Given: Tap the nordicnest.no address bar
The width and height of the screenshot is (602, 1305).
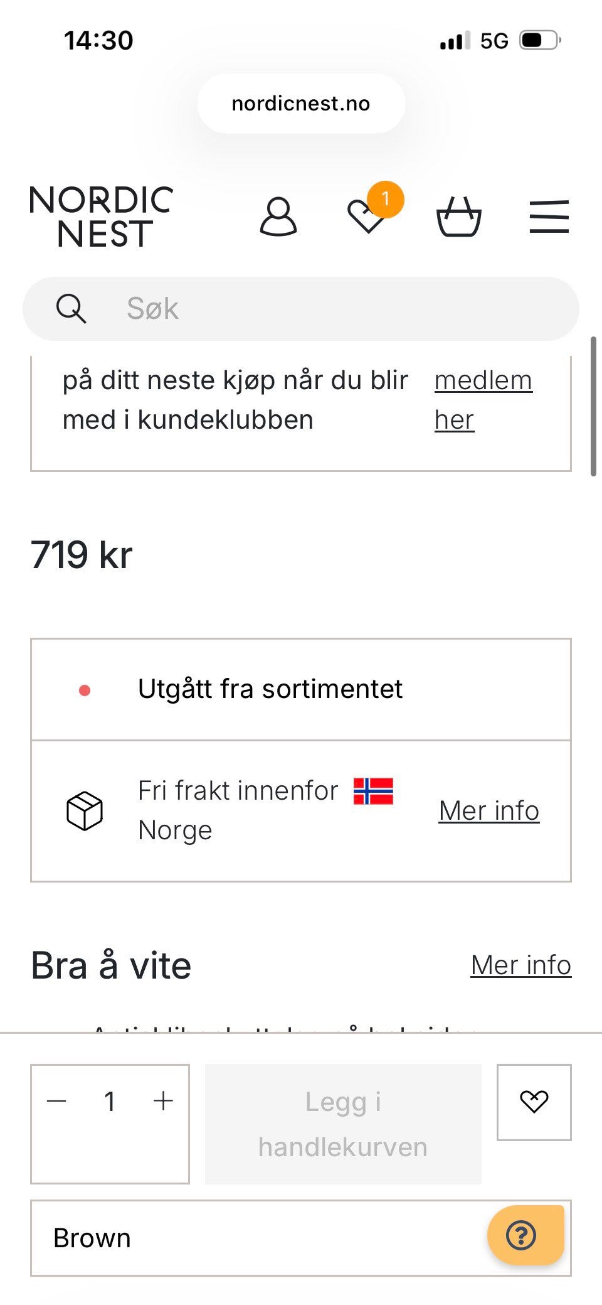Looking at the screenshot, I should tap(301, 104).
